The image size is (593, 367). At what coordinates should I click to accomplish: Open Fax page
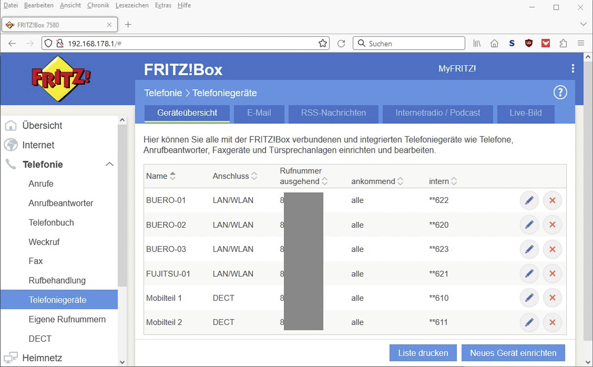pos(35,261)
